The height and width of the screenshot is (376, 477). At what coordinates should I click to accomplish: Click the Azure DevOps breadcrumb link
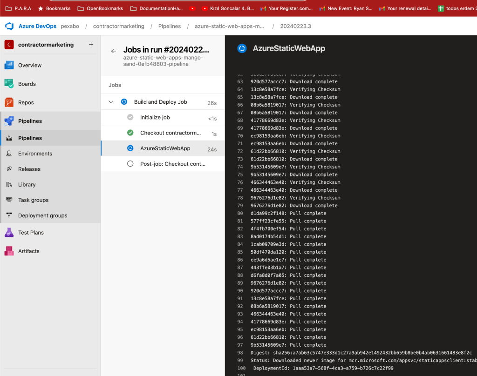click(x=37, y=26)
